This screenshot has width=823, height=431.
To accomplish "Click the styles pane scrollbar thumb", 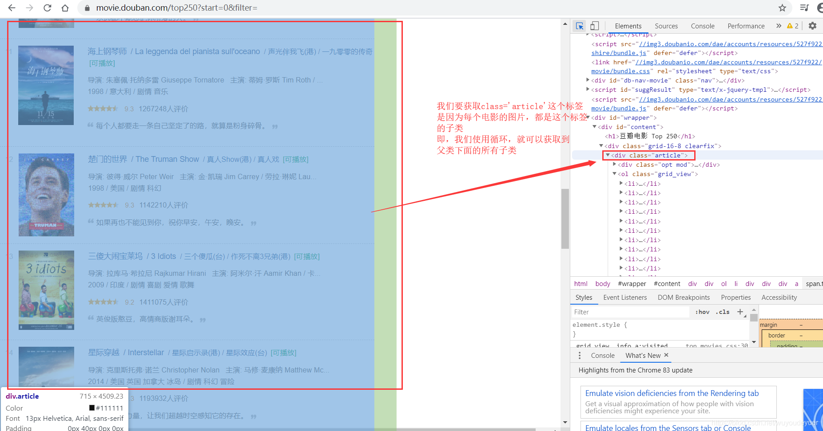I will (754, 317).
